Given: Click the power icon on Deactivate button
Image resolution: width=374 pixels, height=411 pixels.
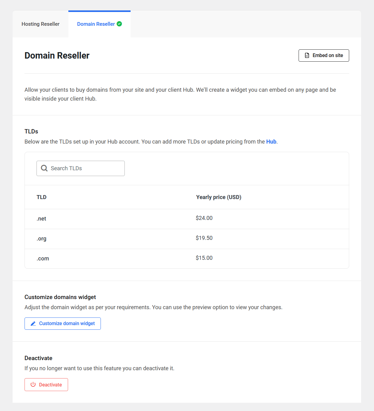Looking at the screenshot, I should point(33,385).
